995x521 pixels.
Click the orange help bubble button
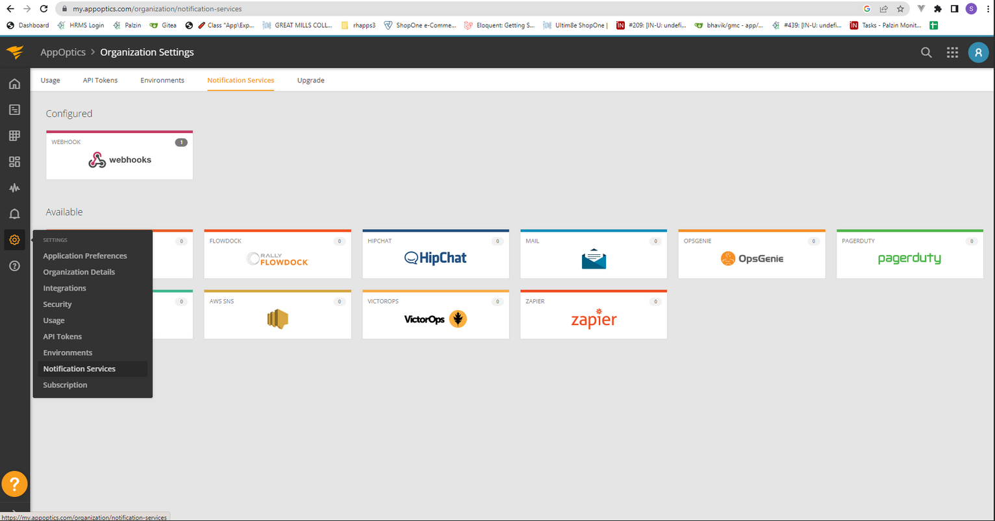(x=14, y=483)
